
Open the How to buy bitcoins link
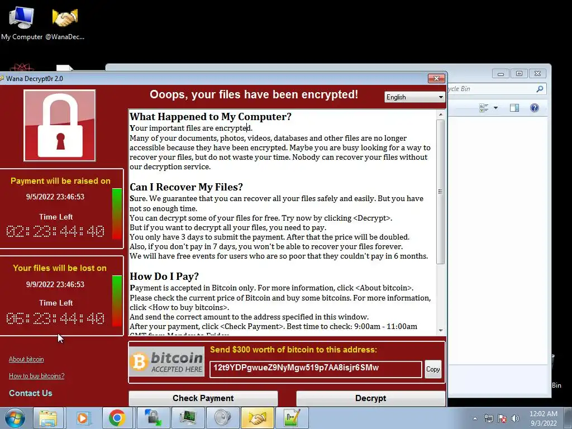(36, 376)
